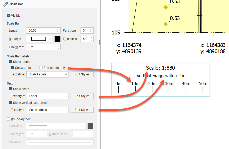The height and width of the screenshot is (149, 229).
Task: Uncheck the Visible checkbox
Action: [x=9, y=16]
